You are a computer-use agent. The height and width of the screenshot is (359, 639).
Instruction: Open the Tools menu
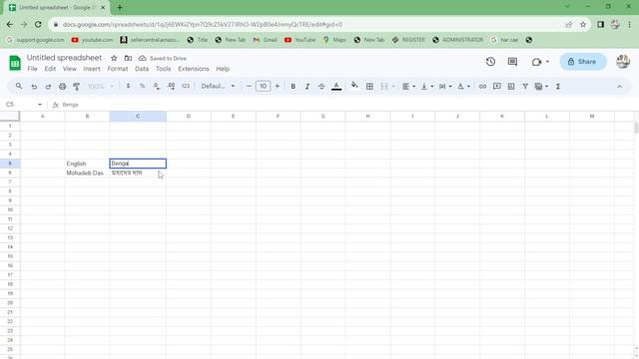pyautogui.click(x=164, y=69)
